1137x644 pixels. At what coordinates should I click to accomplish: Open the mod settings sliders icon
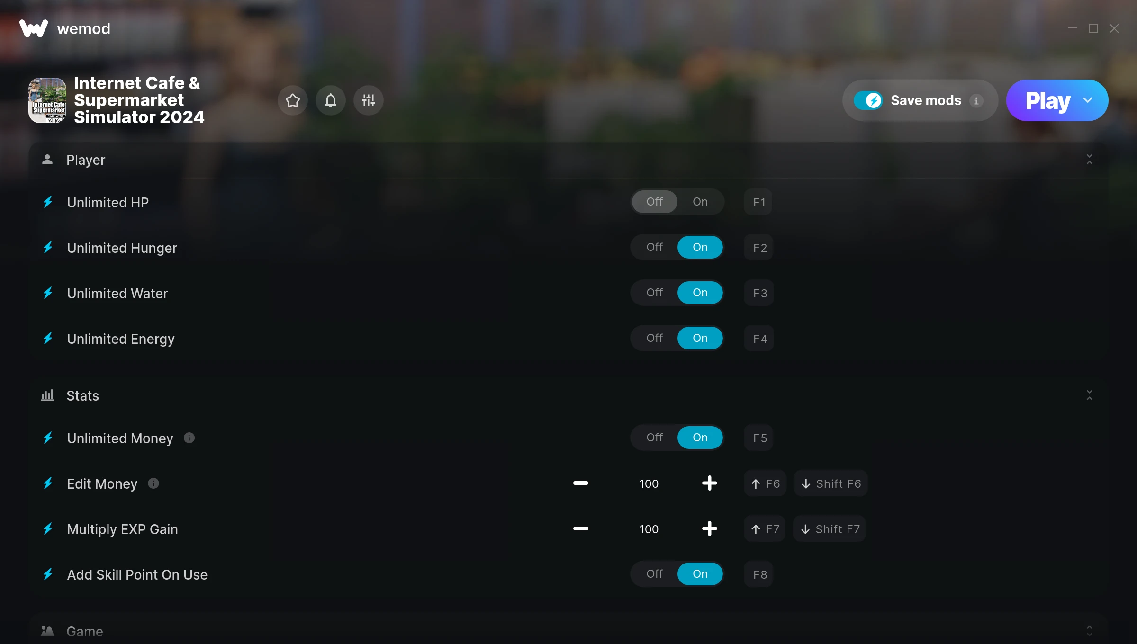368,100
